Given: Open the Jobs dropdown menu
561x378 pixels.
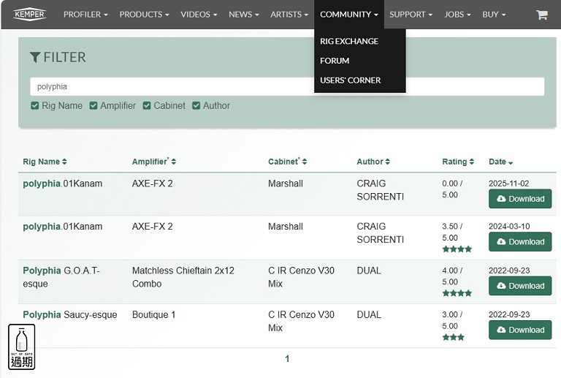Looking at the screenshot, I should click(x=457, y=15).
